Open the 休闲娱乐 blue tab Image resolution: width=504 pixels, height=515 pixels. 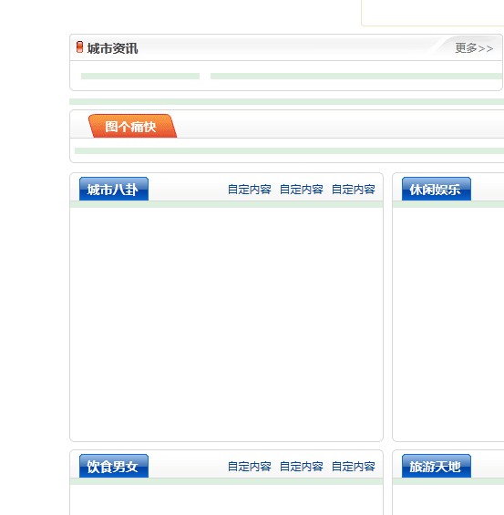(437, 189)
